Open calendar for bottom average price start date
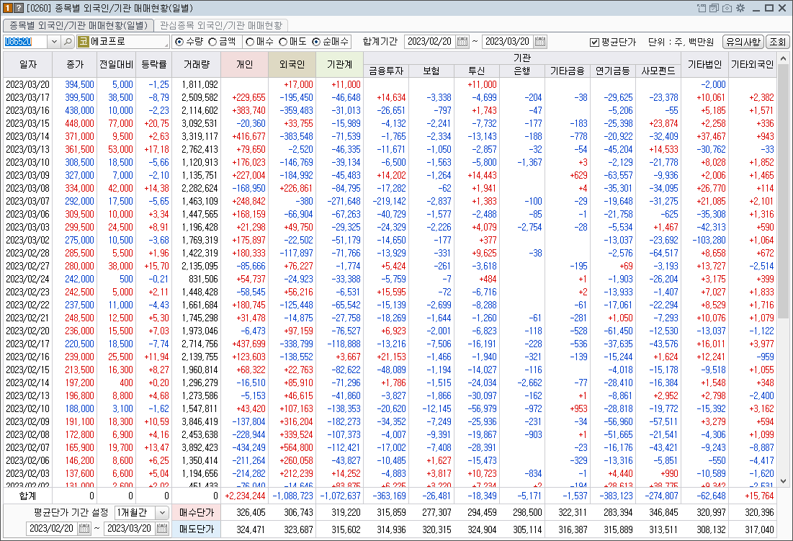Viewport: 793px width, 541px height. pyautogui.click(x=84, y=528)
